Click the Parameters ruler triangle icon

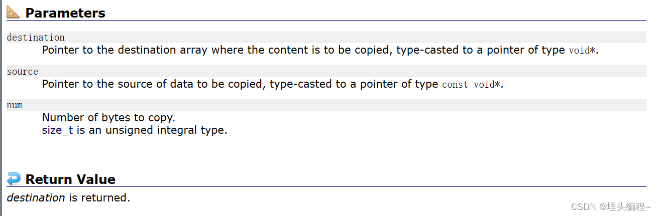[x=14, y=13]
